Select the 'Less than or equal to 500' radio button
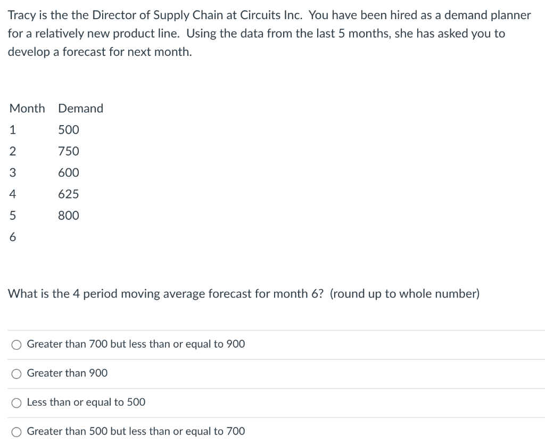545x444 pixels. point(16,402)
